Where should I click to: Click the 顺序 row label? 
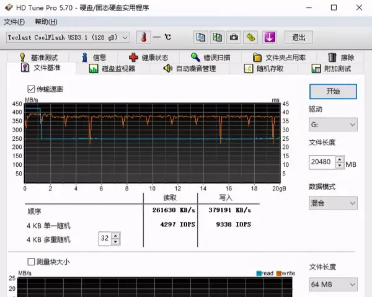pyautogui.click(x=34, y=211)
